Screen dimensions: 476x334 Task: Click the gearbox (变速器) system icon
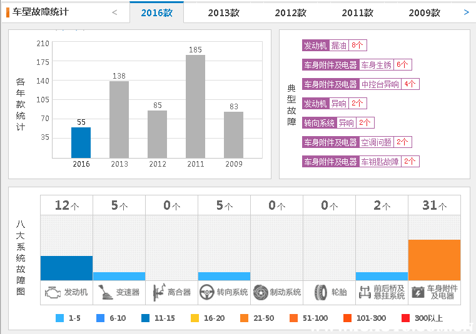[x=105, y=292]
